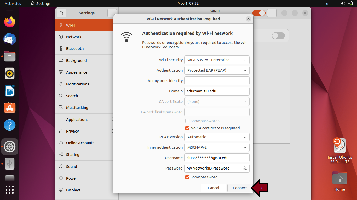
Task: Click the key icon in the Password field
Action: click(245, 168)
